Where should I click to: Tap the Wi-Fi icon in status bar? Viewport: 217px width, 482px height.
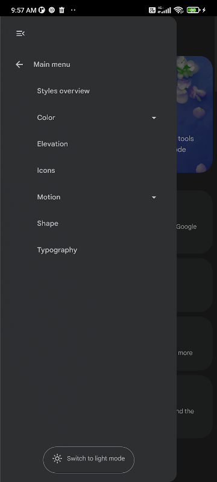178,10
